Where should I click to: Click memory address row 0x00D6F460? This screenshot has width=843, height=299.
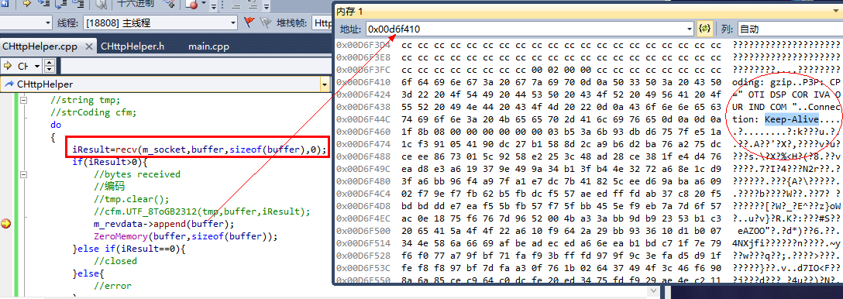pyautogui.click(x=363, y=132)
